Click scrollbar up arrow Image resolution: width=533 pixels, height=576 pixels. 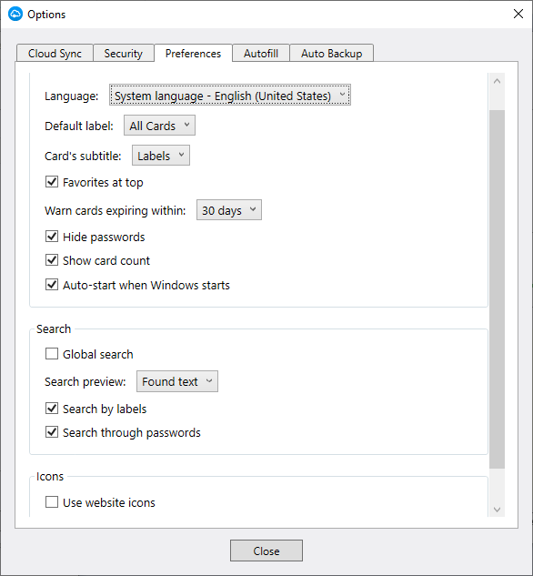click(497, 81)
